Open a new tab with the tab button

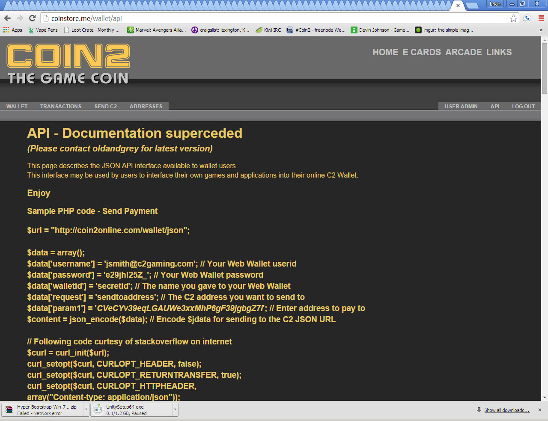point(471,6)
